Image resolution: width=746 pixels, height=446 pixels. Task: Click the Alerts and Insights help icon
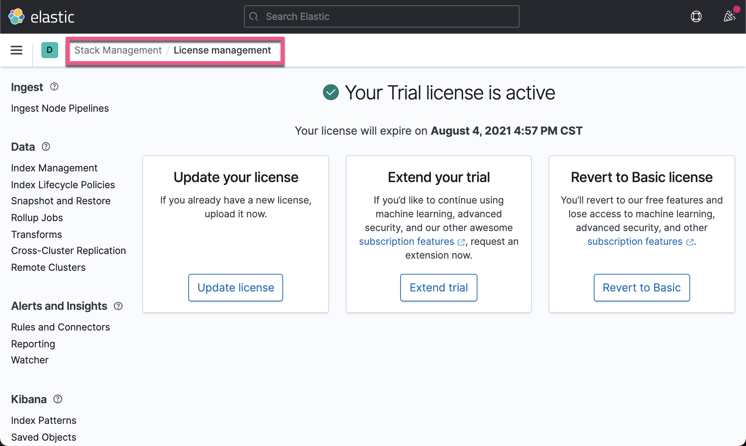(x=118, y=306)
